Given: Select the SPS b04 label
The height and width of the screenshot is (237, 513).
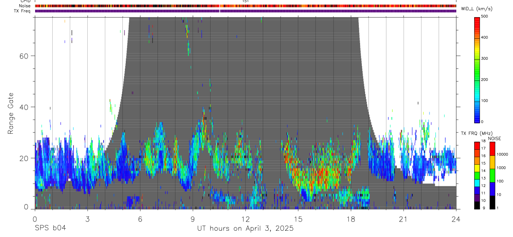Looking at the screenshot, I should [x=50, y=228].
